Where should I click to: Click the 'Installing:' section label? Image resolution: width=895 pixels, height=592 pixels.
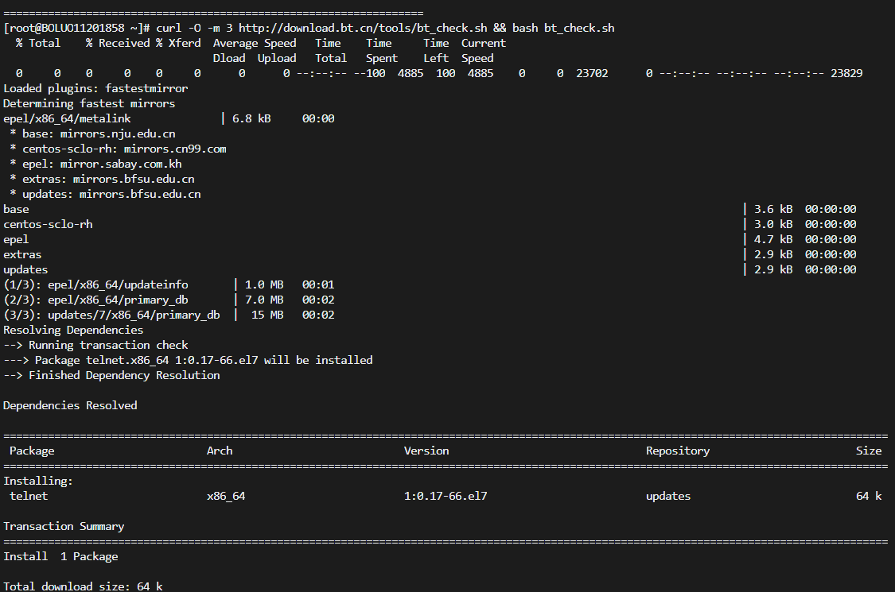[x=38, y=482]
